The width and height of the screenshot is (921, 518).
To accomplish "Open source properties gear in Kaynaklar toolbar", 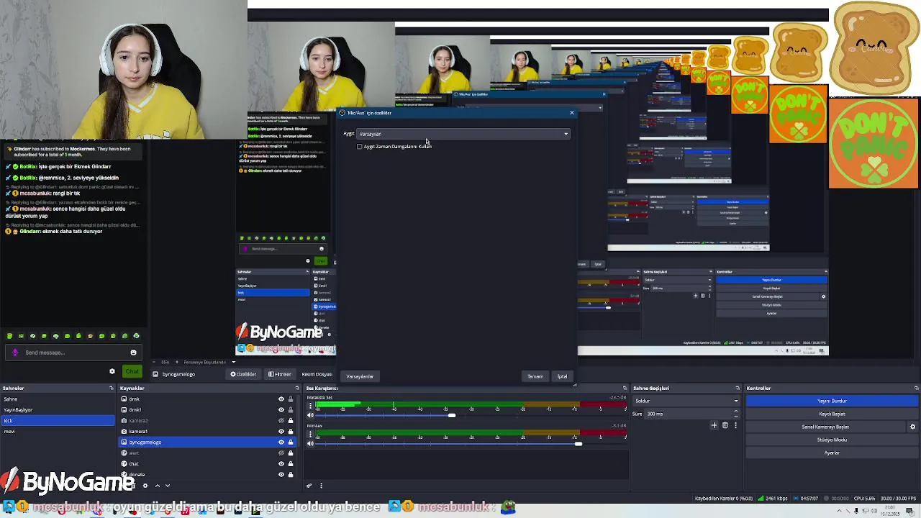I will (x=145, y=486).
